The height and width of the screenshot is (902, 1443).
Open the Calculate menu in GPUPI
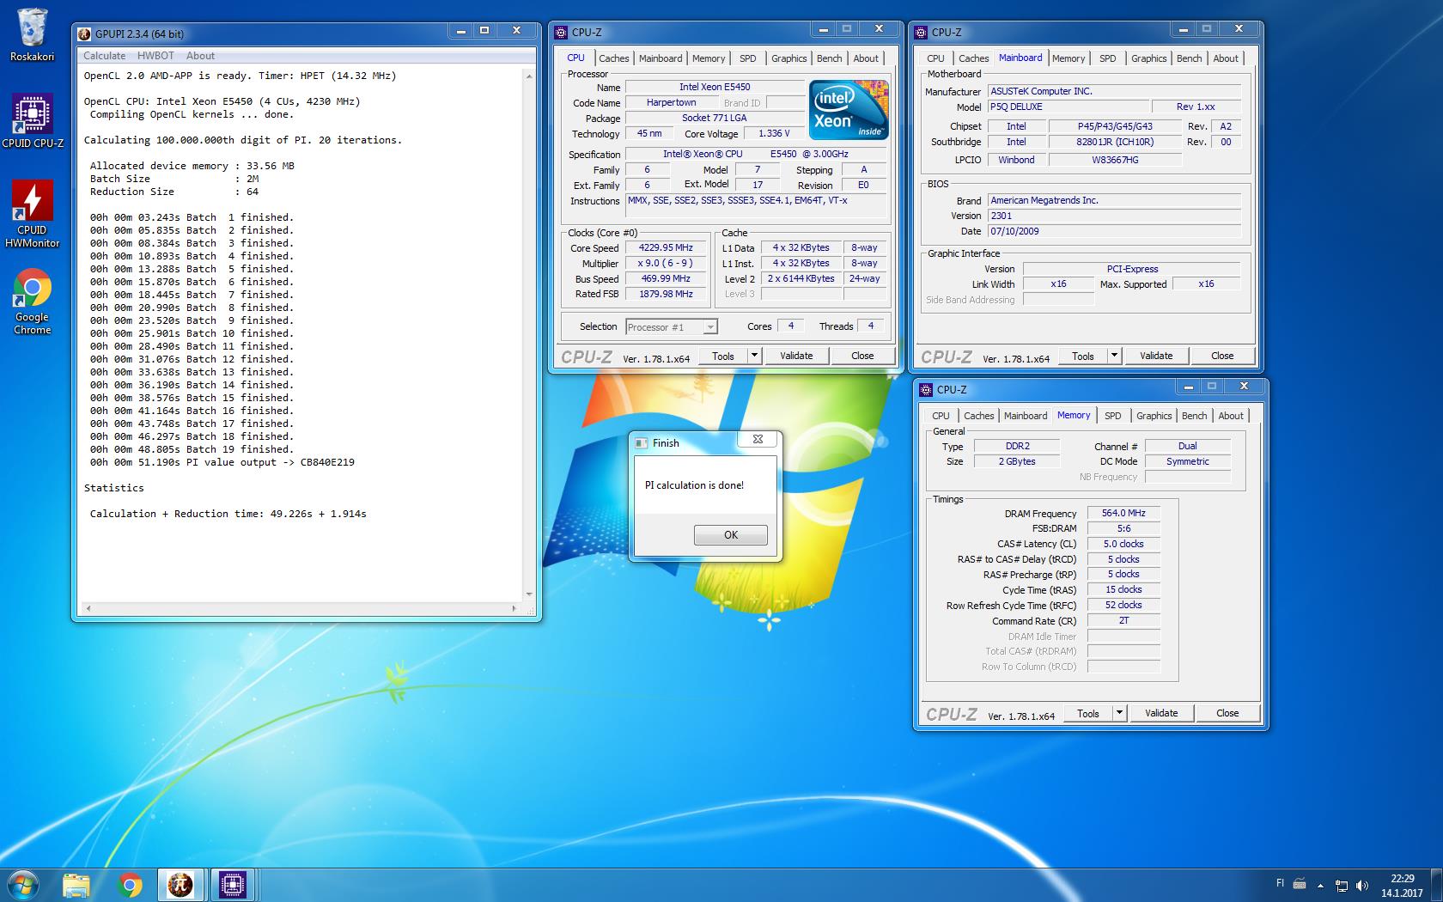click(104, 56)
